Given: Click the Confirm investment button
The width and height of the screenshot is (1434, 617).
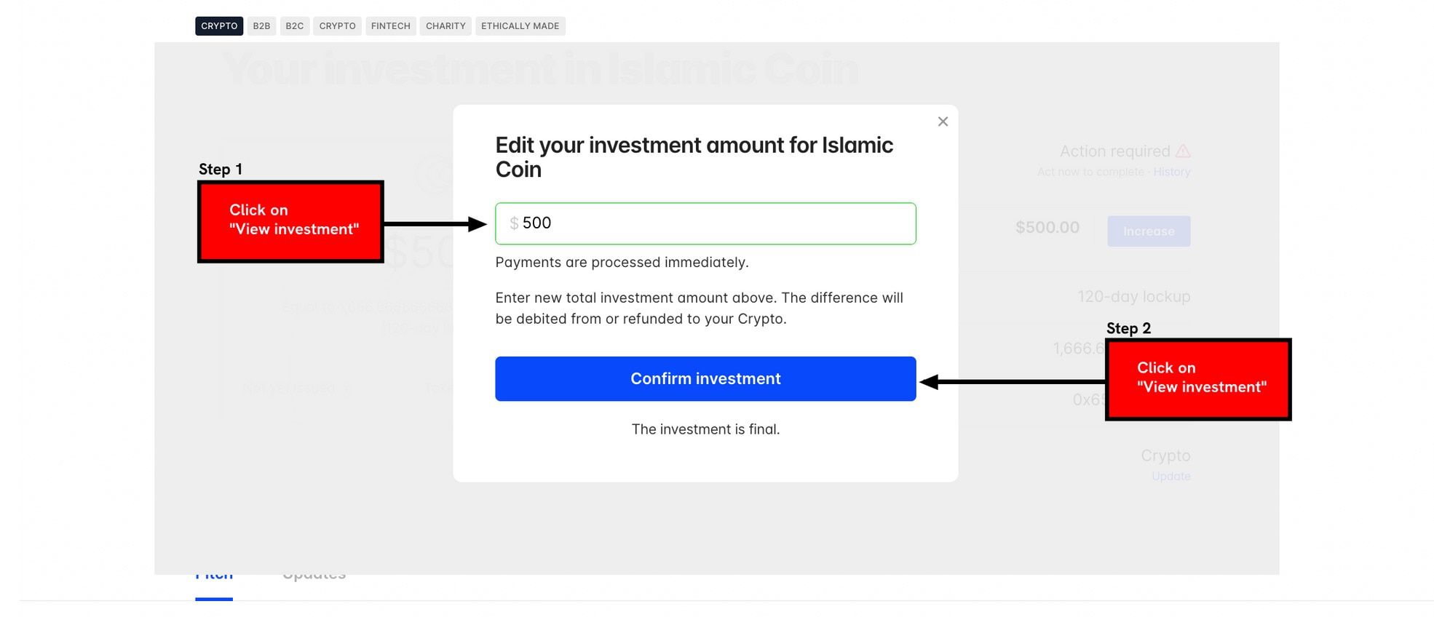Looking at the screenshot, I should click(705, 378).
